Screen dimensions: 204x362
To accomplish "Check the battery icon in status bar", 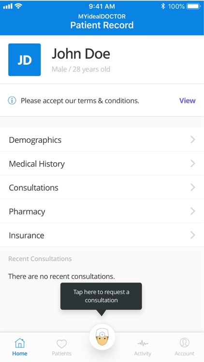I will point(194,6).
